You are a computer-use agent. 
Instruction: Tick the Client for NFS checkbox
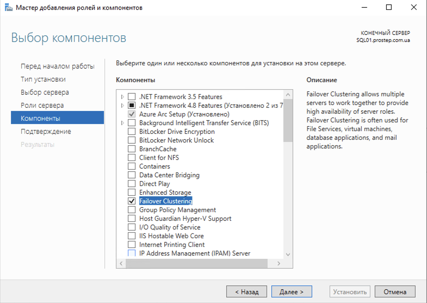[132, 158]
